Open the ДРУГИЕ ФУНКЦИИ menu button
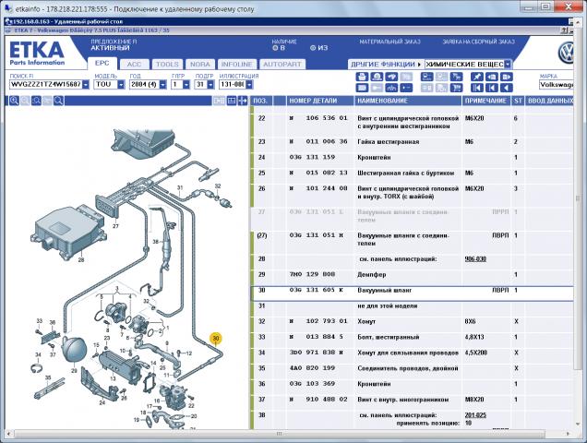The width and height of the screenshot is (587, 443). [386, 64]
